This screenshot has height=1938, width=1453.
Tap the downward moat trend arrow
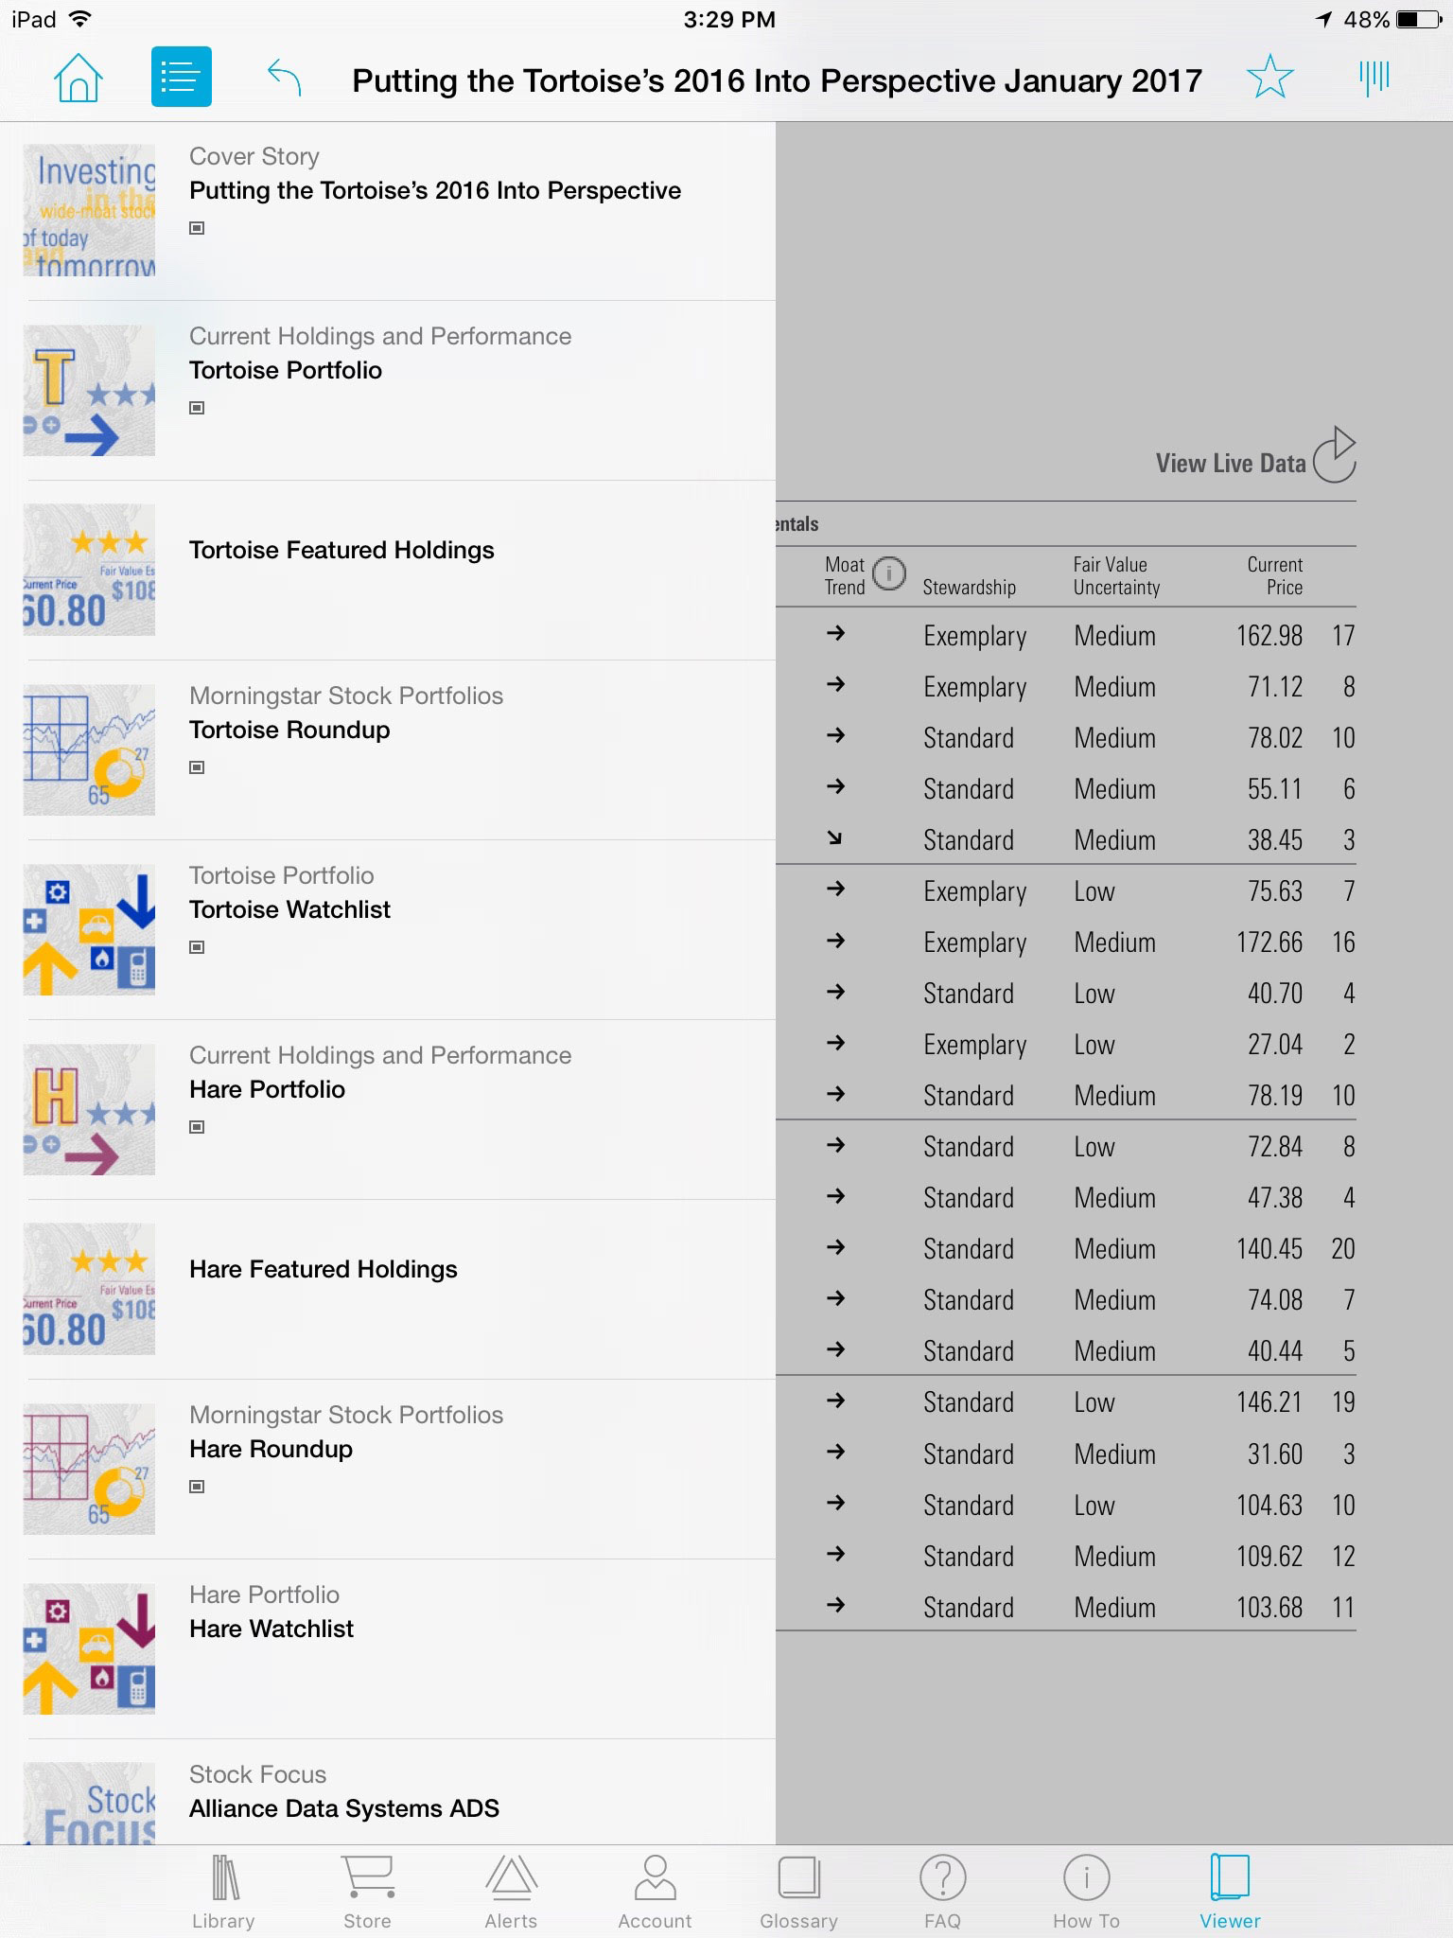(834, 837)
